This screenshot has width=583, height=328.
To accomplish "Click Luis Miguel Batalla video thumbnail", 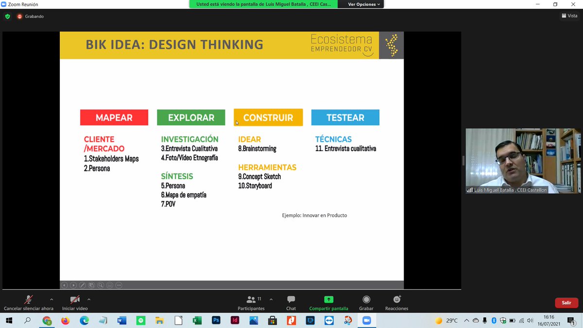I will (523, 161).
